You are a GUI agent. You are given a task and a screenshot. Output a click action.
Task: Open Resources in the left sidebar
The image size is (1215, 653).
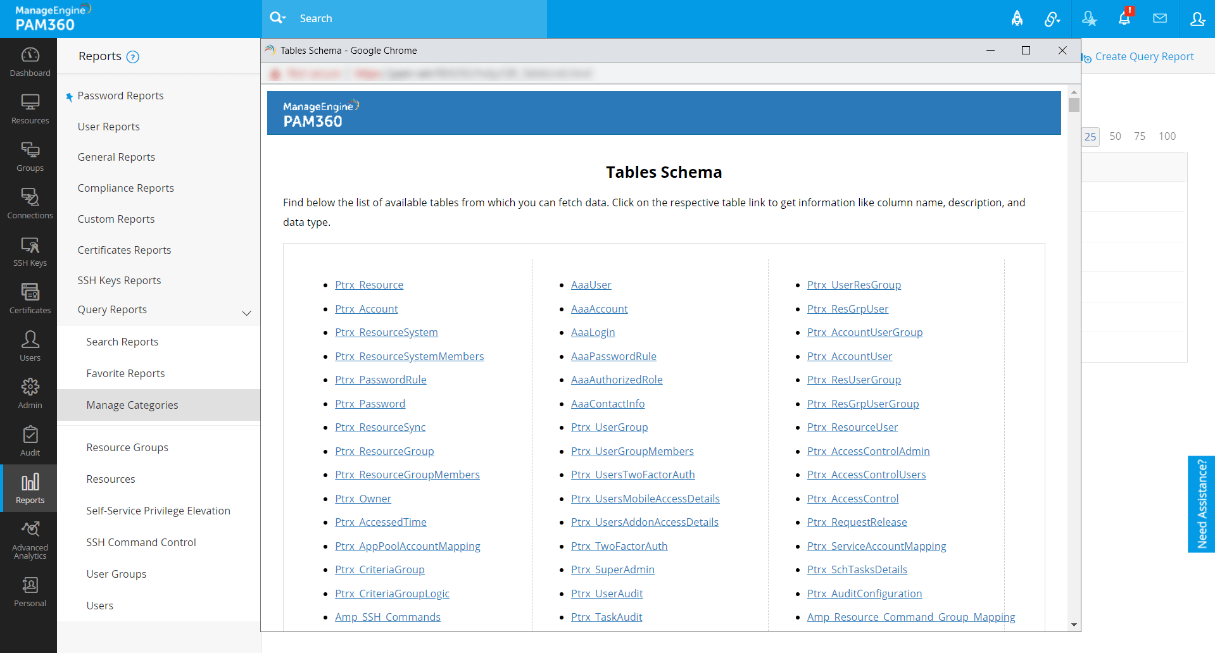pyautogui.click(x=30, y=109)
